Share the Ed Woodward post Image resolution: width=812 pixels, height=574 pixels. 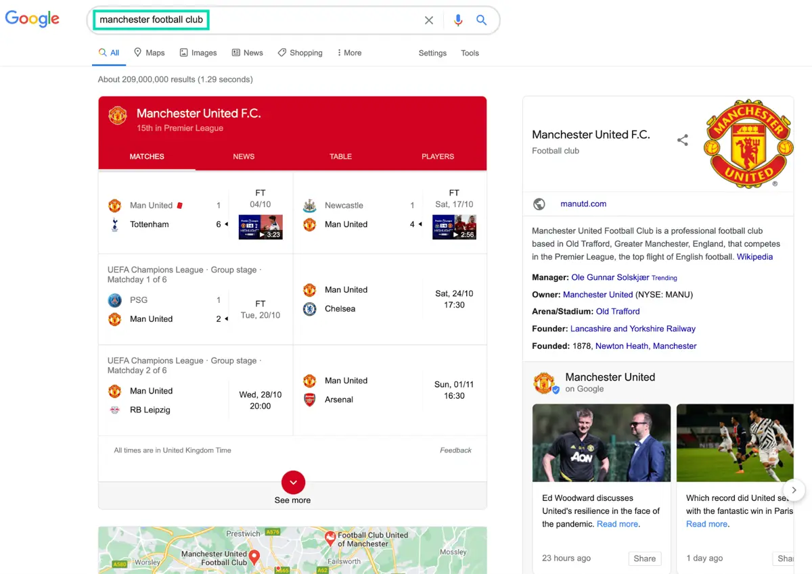(x=644, y=558)
